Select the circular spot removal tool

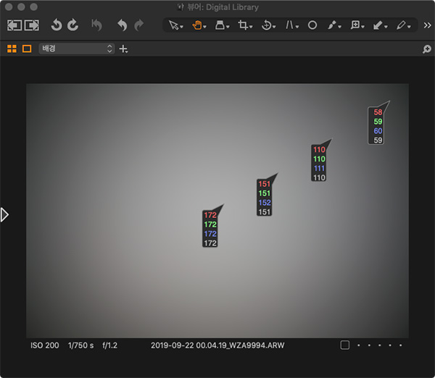312,25
